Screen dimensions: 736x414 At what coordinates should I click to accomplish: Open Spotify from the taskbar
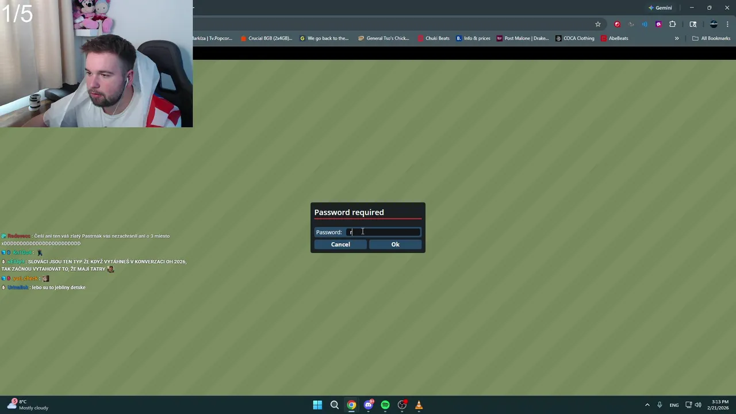click(385, 405)
